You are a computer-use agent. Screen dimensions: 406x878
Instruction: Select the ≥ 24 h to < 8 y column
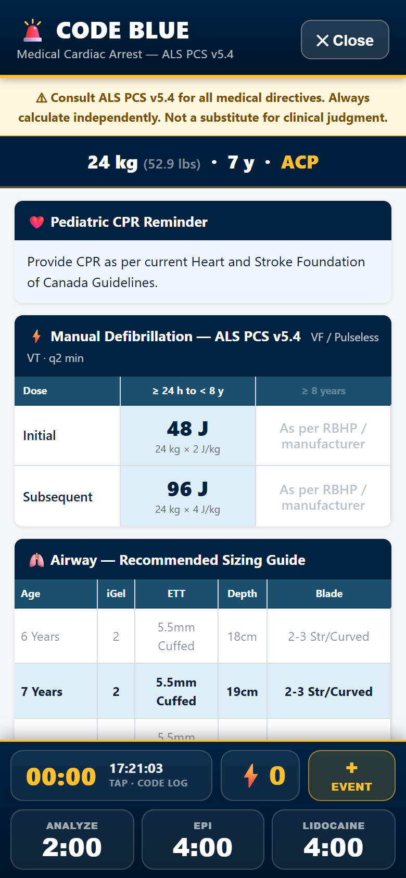click(x=188, y=391)
